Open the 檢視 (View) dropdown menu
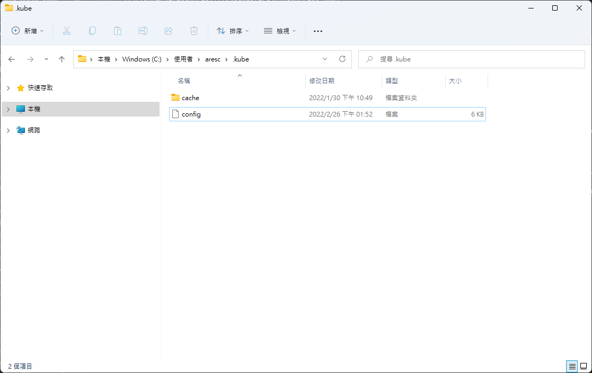This screenshot has height=373, width=592. point(280,31)
